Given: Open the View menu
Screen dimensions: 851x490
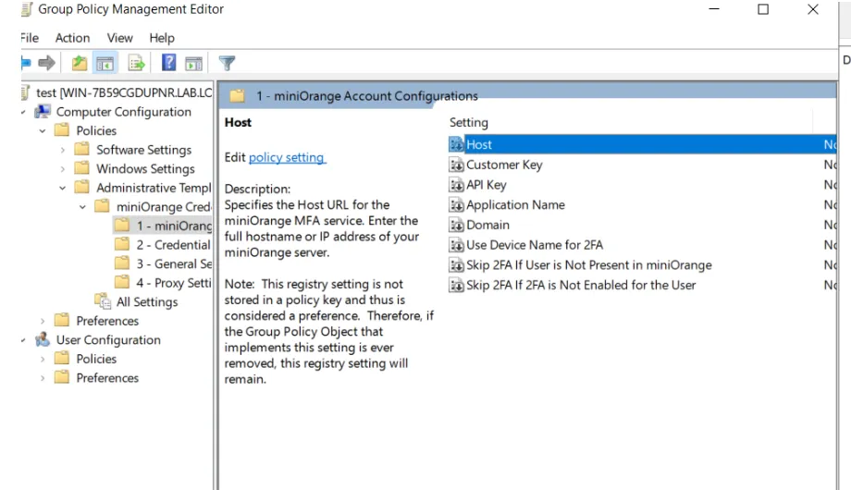Looking at the screenshot, I should tap(119, 38).
